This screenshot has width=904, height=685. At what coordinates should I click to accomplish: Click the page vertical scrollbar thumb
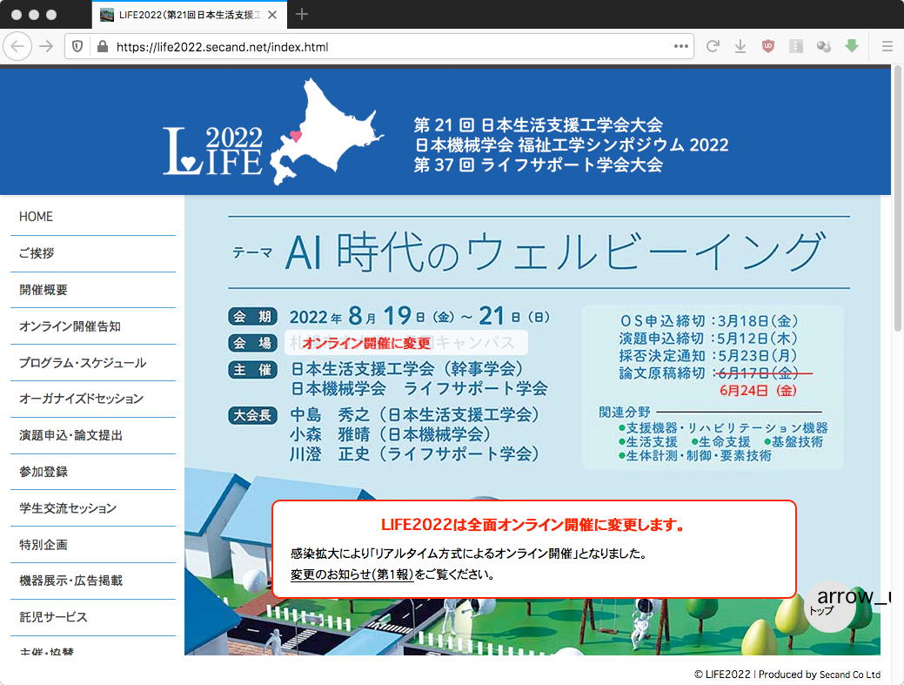897,199
